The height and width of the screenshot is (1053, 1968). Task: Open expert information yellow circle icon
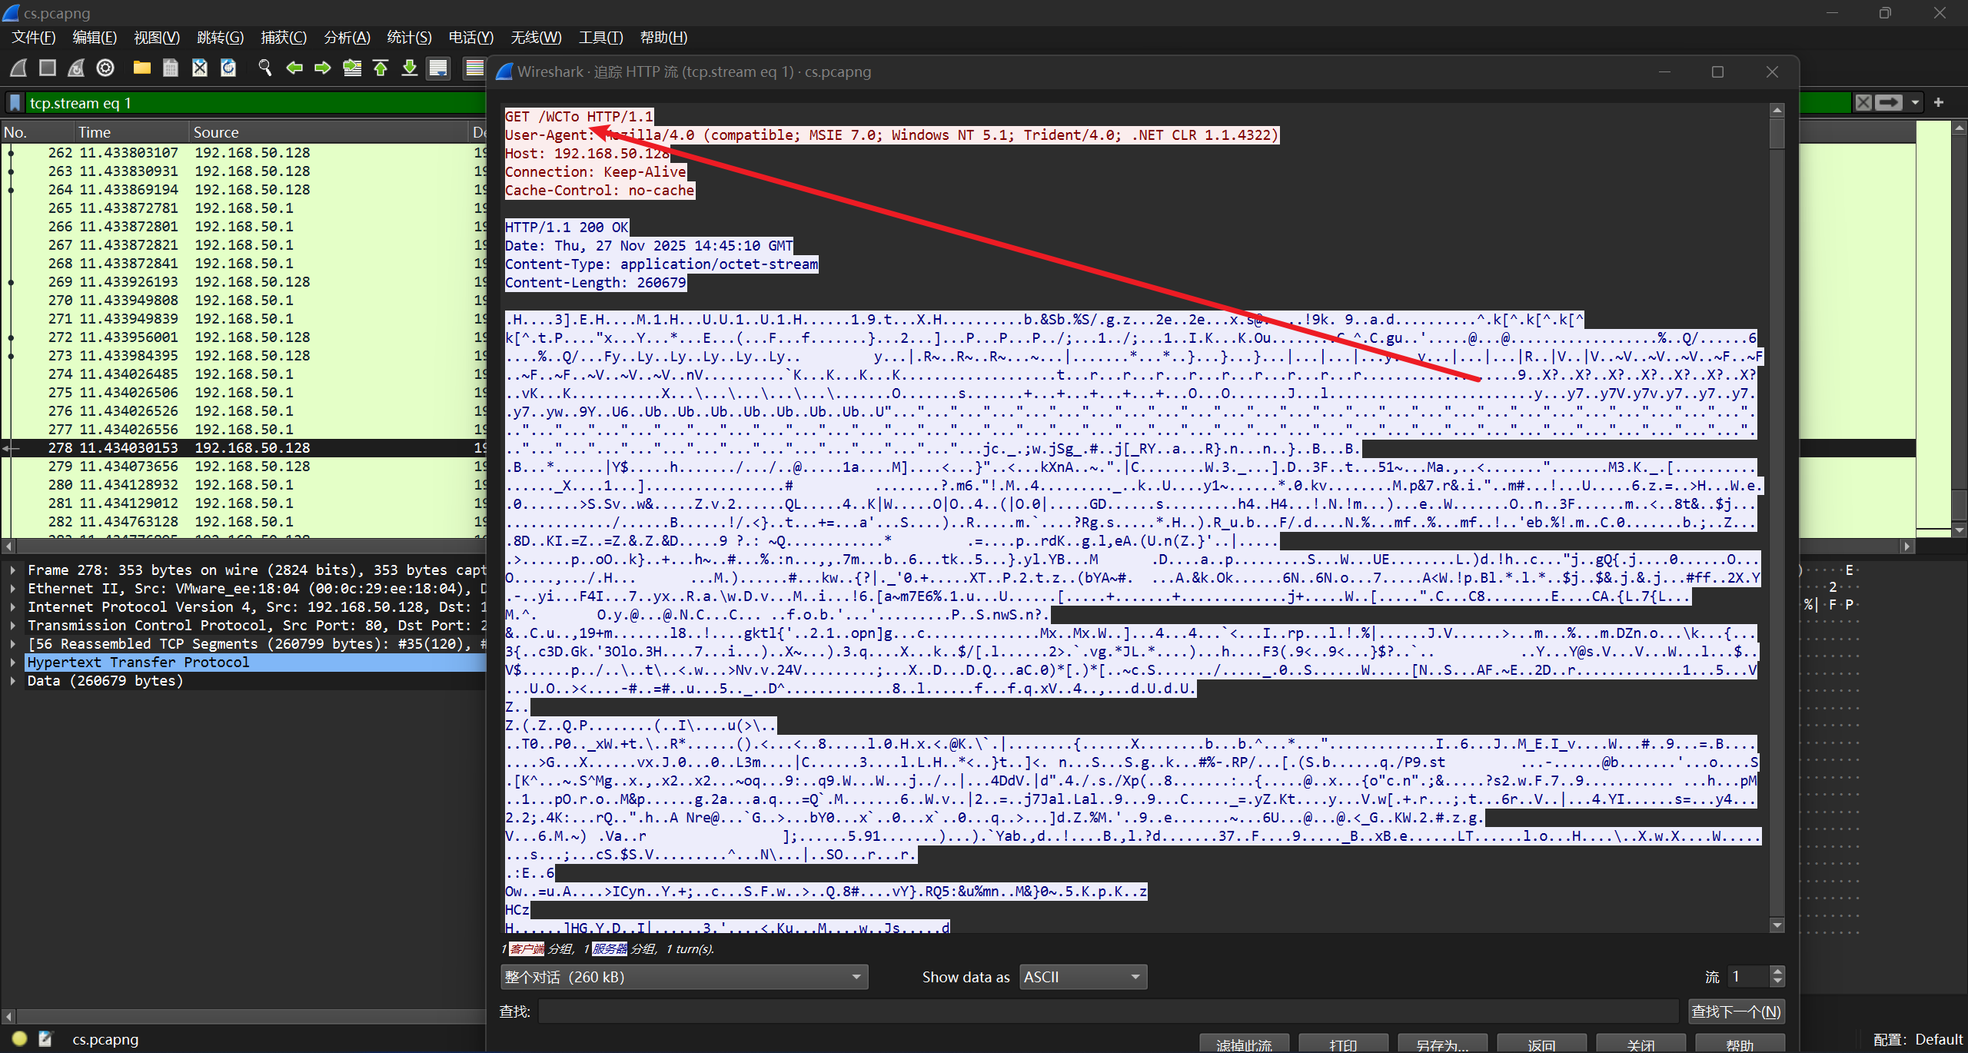pos(20,1039)
